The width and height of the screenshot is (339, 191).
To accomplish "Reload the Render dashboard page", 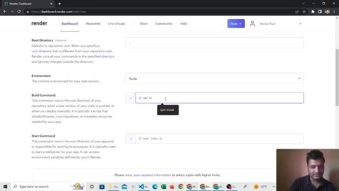I will tap(19, 12).
